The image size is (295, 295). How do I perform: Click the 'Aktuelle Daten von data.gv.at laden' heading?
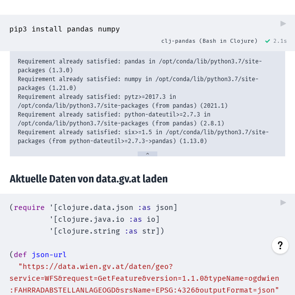[88, 179]
